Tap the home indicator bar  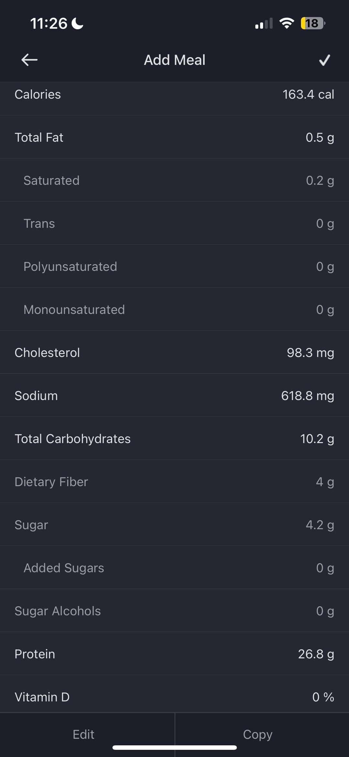click(174, 747)
